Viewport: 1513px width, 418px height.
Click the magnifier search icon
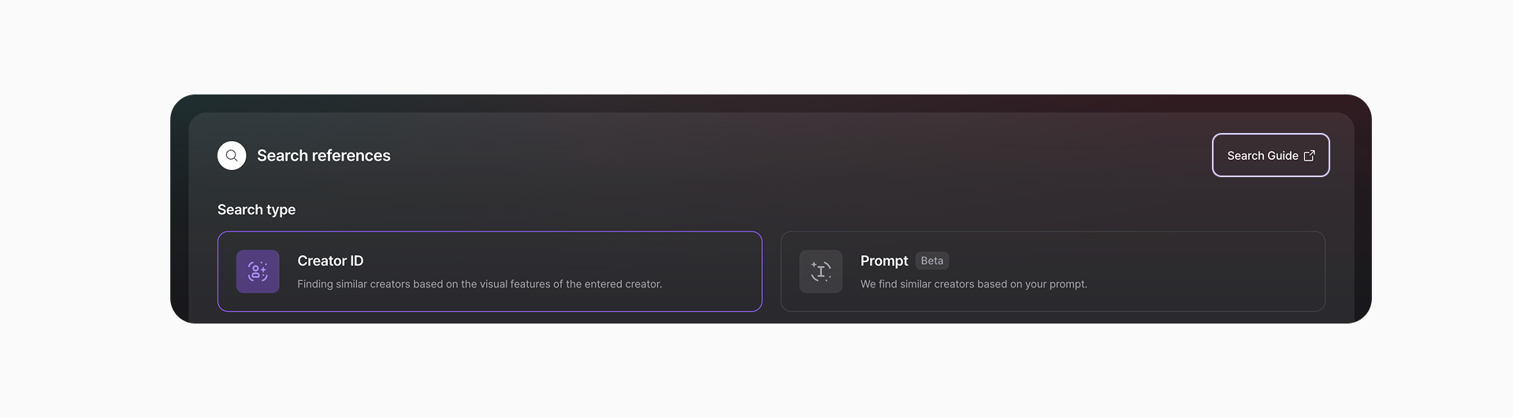click(x=232, y=156)
